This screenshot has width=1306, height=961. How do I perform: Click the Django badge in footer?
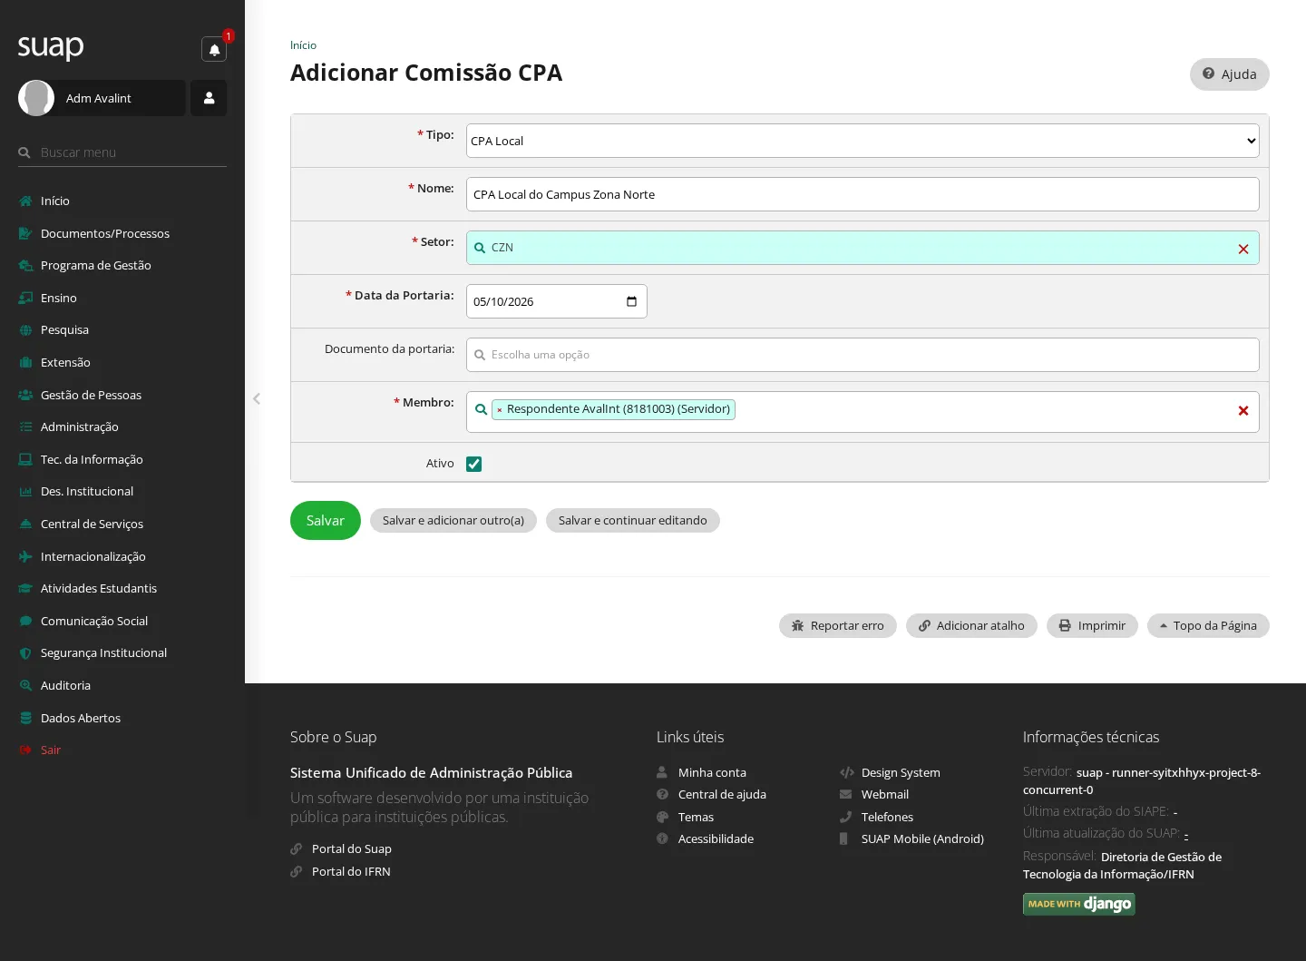pos(1079,904)
